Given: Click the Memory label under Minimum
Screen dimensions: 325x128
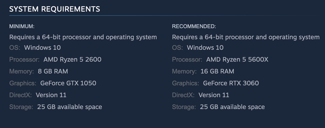Looking at the screenshot, I should point(21,71).
